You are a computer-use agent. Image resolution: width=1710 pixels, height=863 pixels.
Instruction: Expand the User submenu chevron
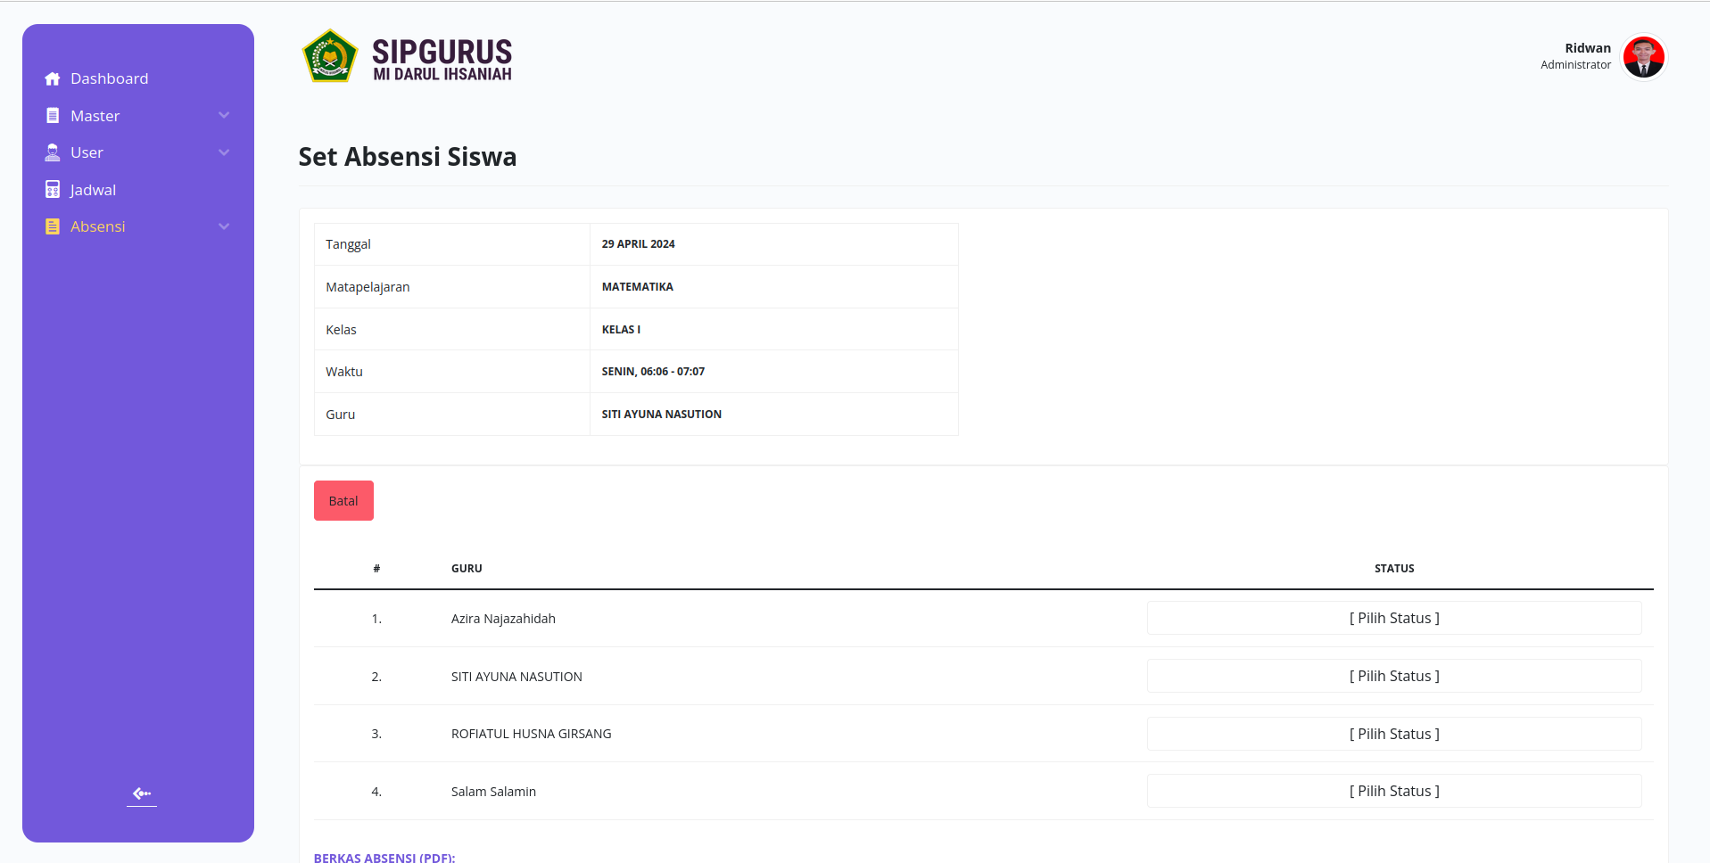point(224,152)
